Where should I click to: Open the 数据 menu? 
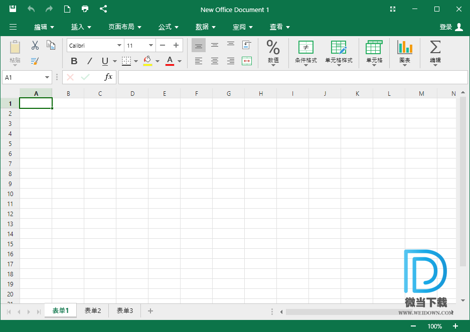tap(205, 27)
